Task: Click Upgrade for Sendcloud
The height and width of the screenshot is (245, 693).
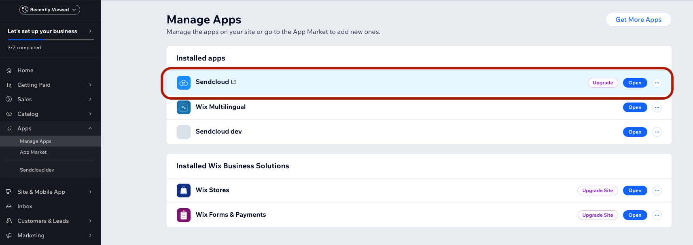Action: point(603,83)
